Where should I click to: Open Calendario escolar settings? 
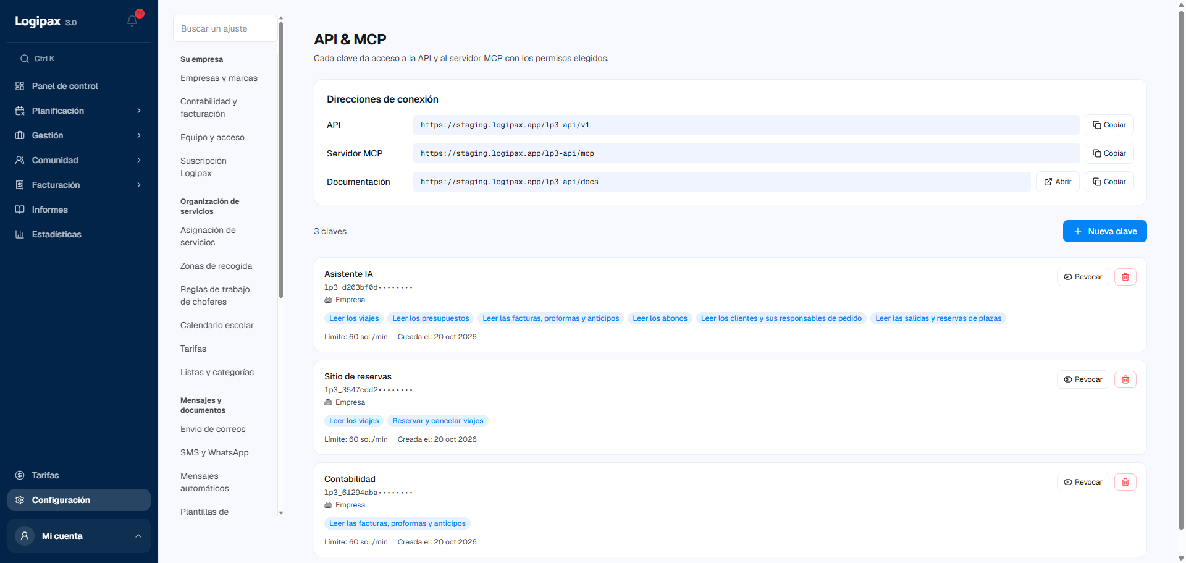pos(217,325)
